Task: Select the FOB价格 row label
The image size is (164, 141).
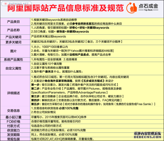Action: (x=14, y=122)
